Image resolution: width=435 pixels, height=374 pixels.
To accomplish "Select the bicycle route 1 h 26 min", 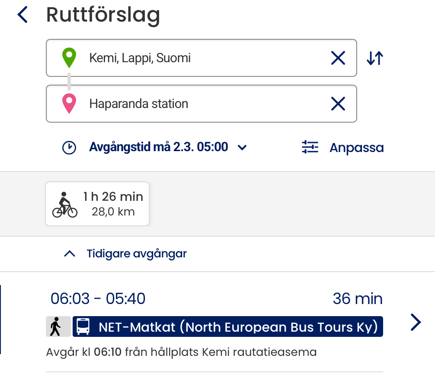I will coord(97,204).
